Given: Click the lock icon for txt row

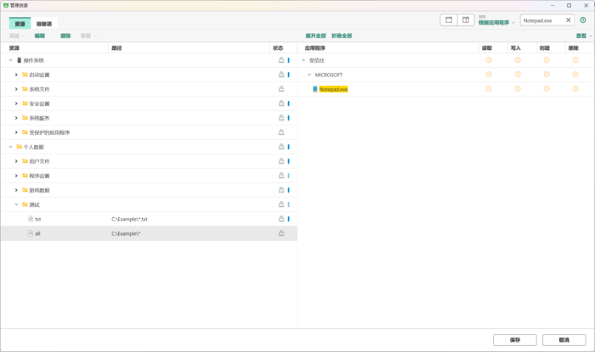Looking at the screenshot, I should (280, 219).
